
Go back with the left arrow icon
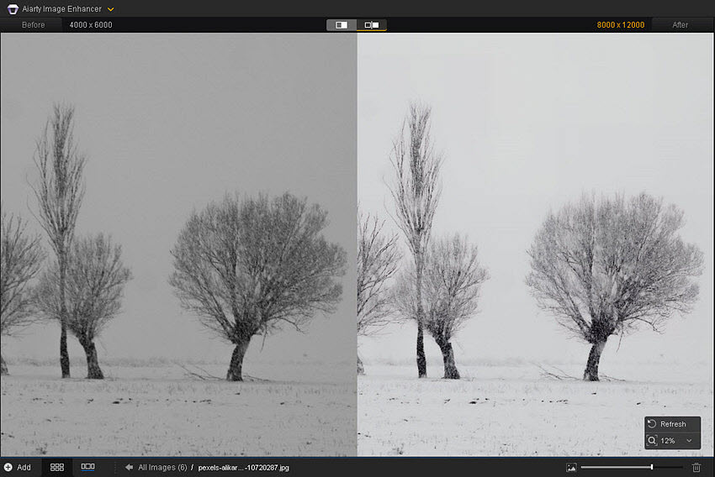129,468
